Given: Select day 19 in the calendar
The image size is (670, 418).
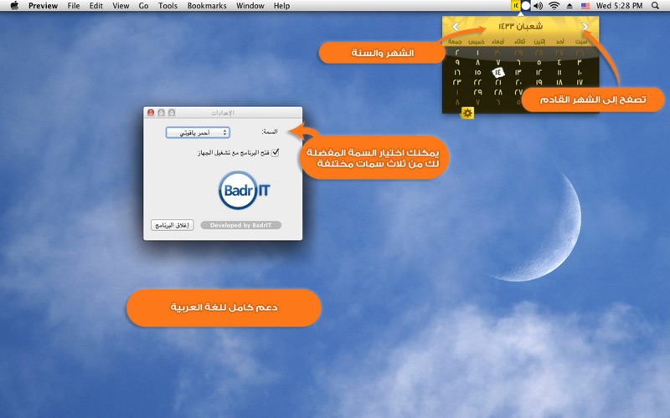Looking at the screenshot, I should coord(539,82).
